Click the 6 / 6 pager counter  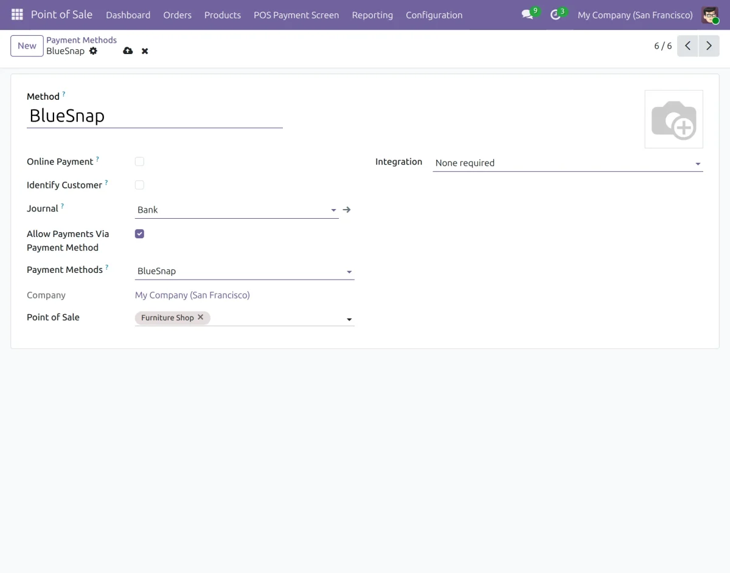click(x=663, y=46)
